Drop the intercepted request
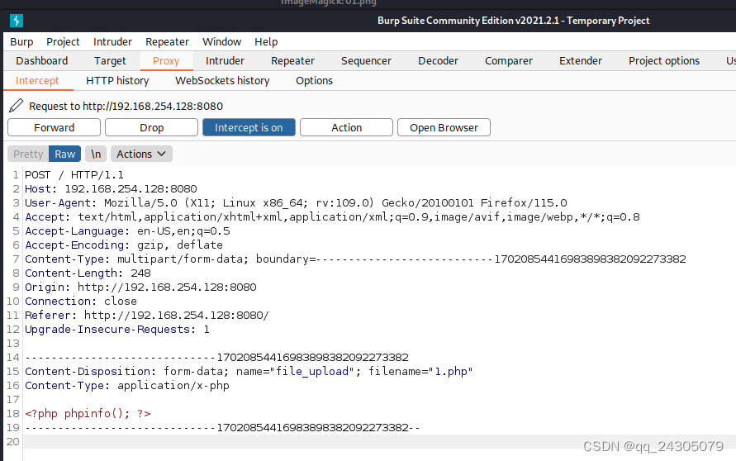This screenshot has height=461, width=736. click(152, 127)
